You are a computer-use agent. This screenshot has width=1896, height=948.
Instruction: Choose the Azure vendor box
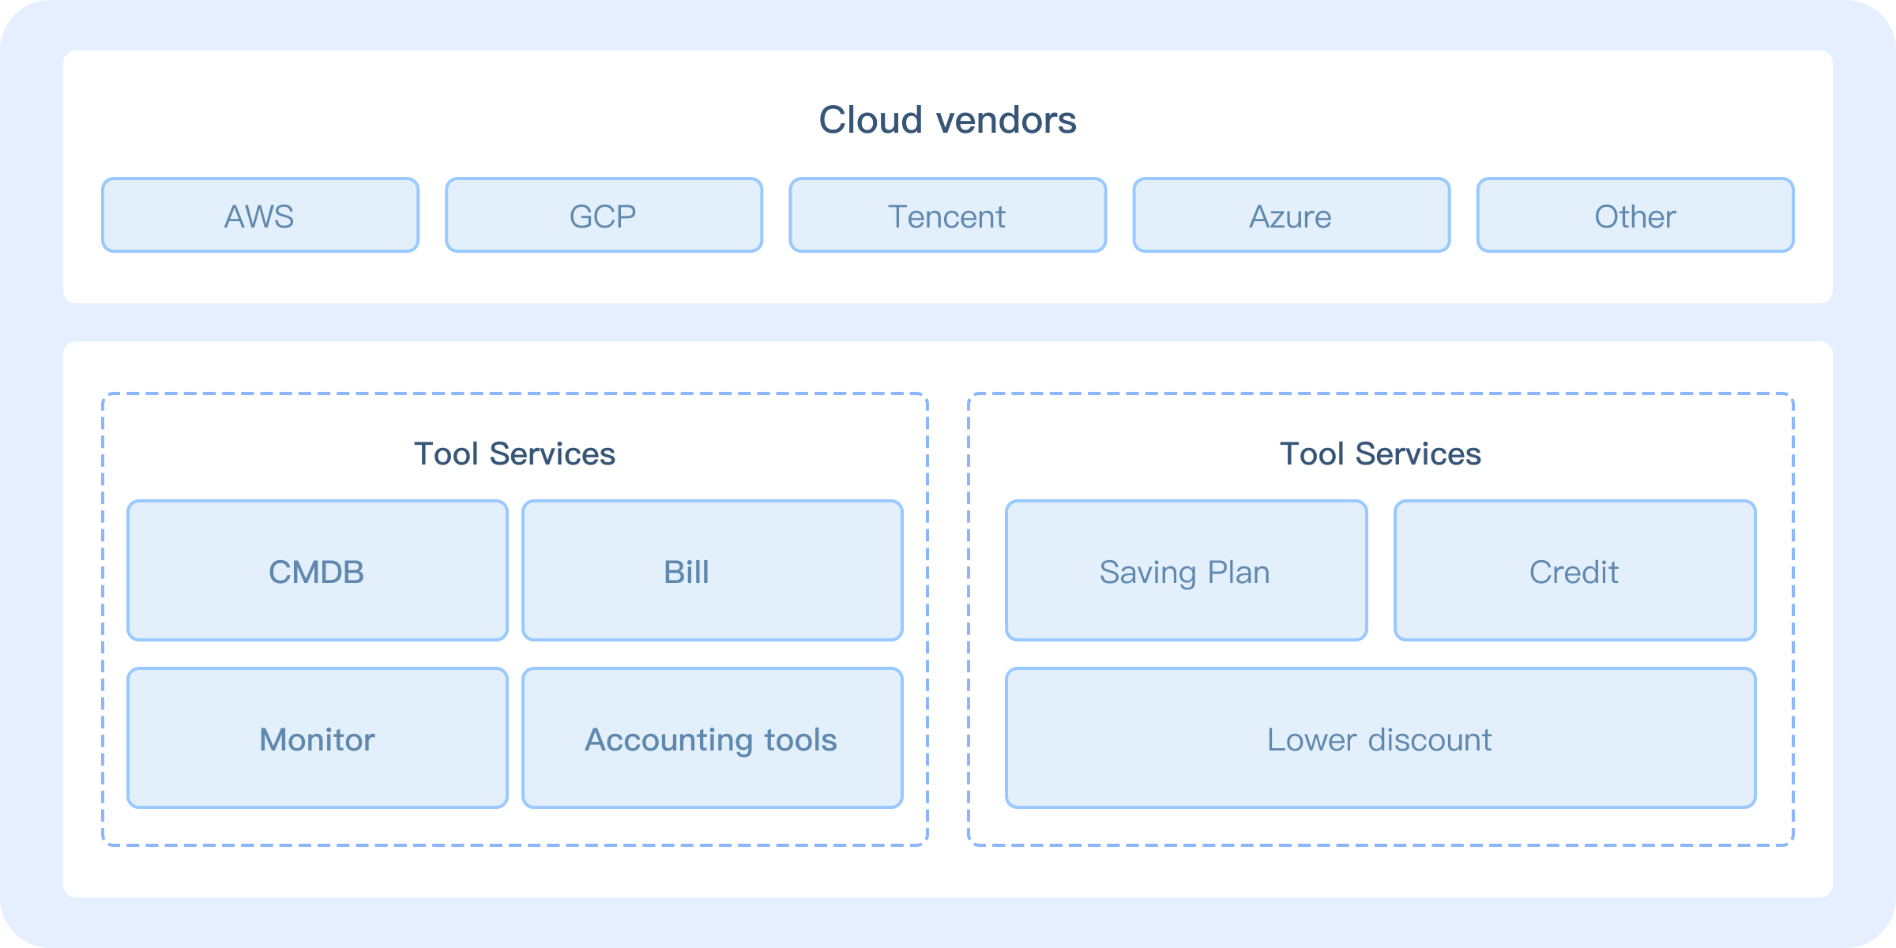1291,215
